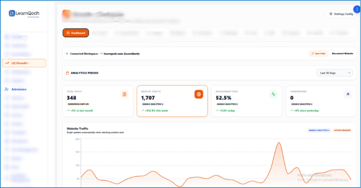The image size is (361, 188).
Task: Select the Website Traffic card
Action: 172,101
